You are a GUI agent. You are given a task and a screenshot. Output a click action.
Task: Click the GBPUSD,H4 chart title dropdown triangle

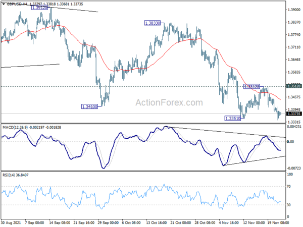[4, 4]
